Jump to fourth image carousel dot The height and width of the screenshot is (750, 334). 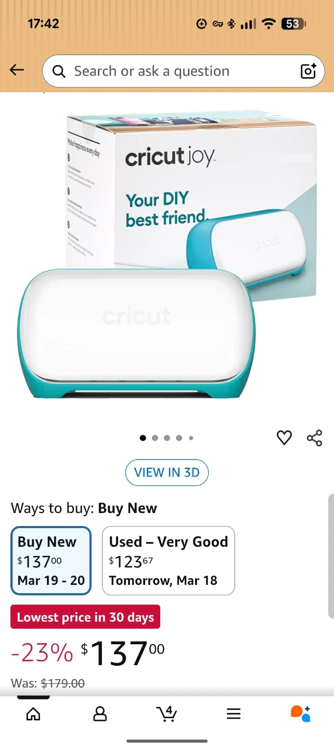(179, 438)
